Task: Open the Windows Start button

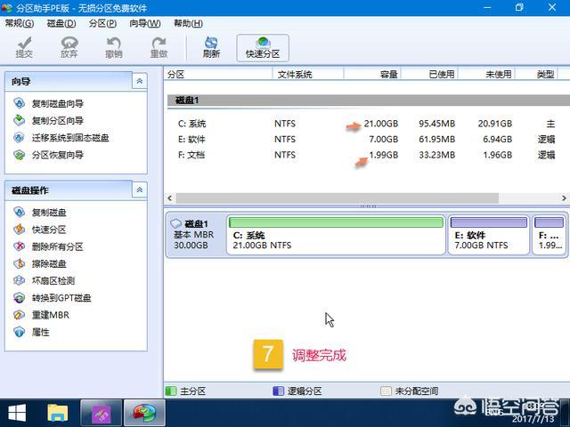Action: (17, 413)
